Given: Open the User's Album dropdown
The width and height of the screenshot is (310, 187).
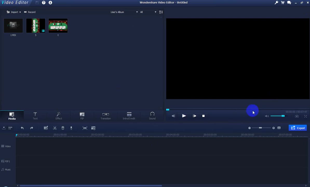Looking at the screenshot, I should 124,12.
